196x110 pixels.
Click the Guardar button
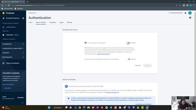pos(148,65)
